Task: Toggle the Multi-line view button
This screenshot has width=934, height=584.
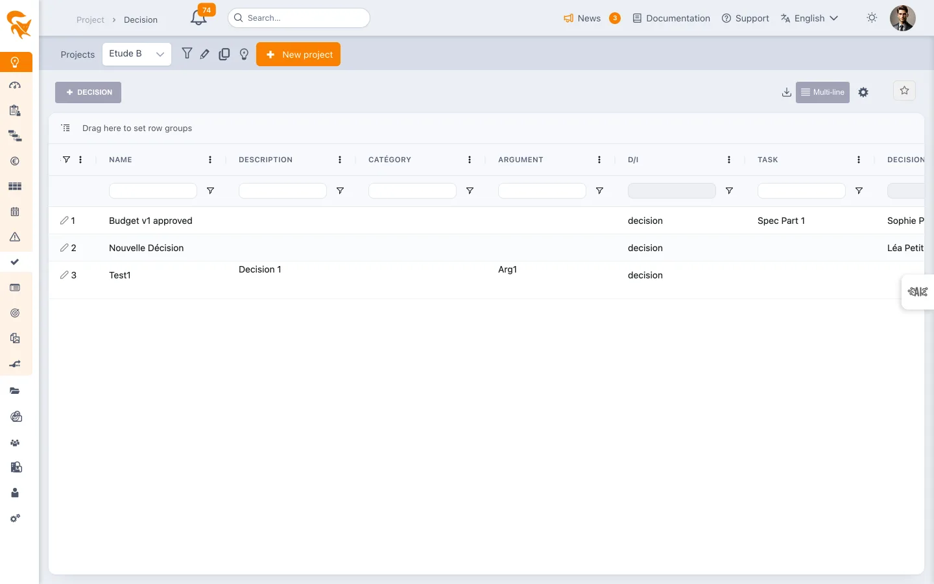Action: click(822, 92)
